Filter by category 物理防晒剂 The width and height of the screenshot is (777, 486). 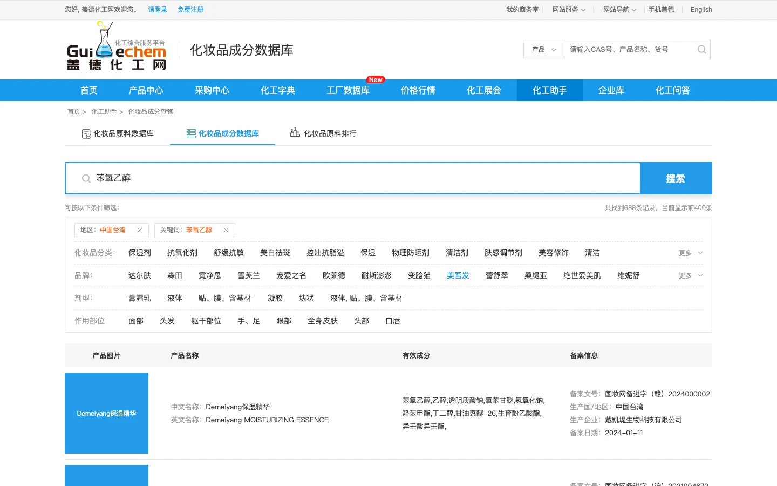(411, 253)
